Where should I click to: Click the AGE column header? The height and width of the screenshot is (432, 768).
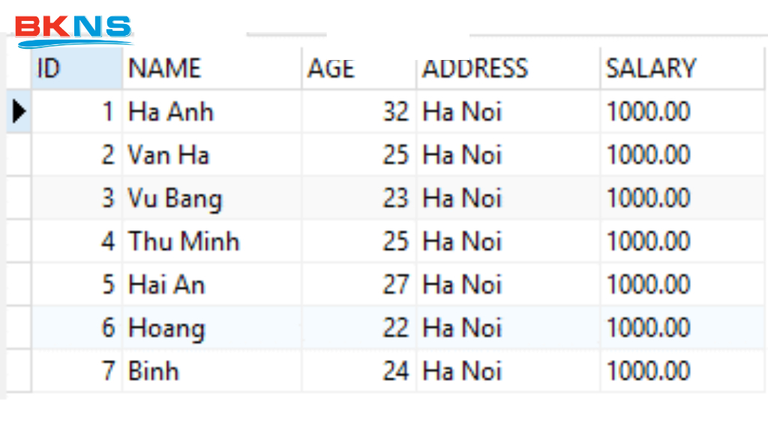[358, 69]
